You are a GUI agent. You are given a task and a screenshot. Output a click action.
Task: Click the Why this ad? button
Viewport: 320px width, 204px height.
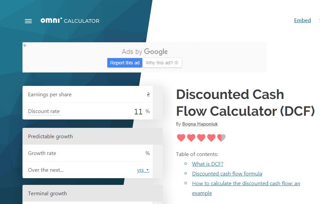pyautogui.click(x=162, y=63)
